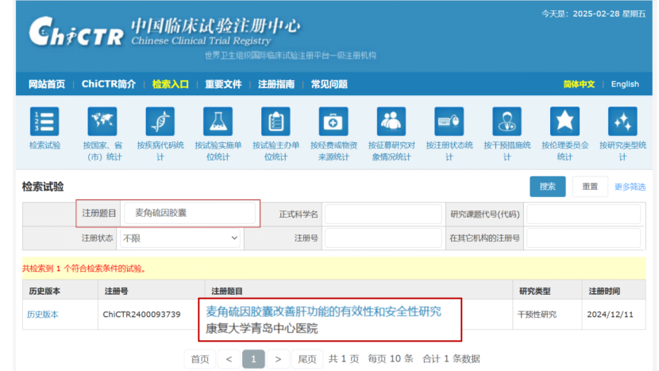The width and height of the screenshot is (659, 371).
Task: Open the 按经费或物资来源统计 medical kit icon
Action: (333, 122)
